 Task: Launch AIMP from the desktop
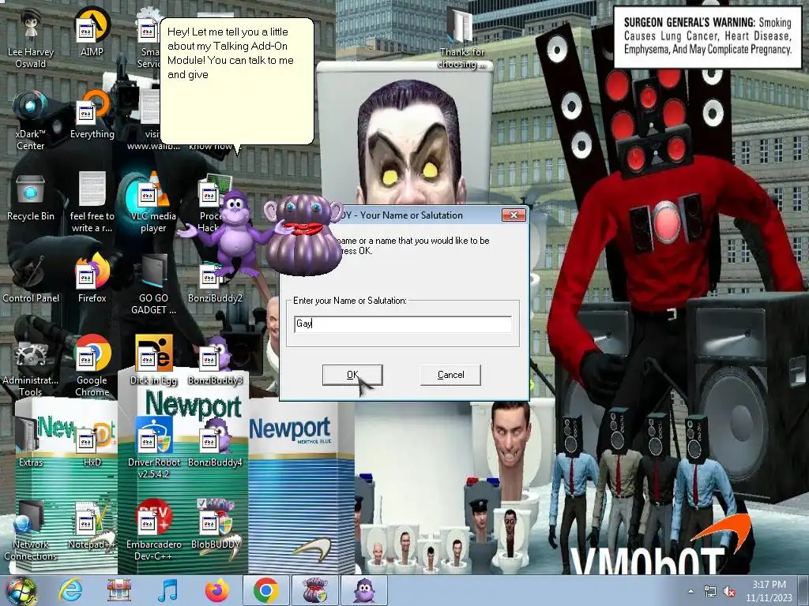pos(92,32)
